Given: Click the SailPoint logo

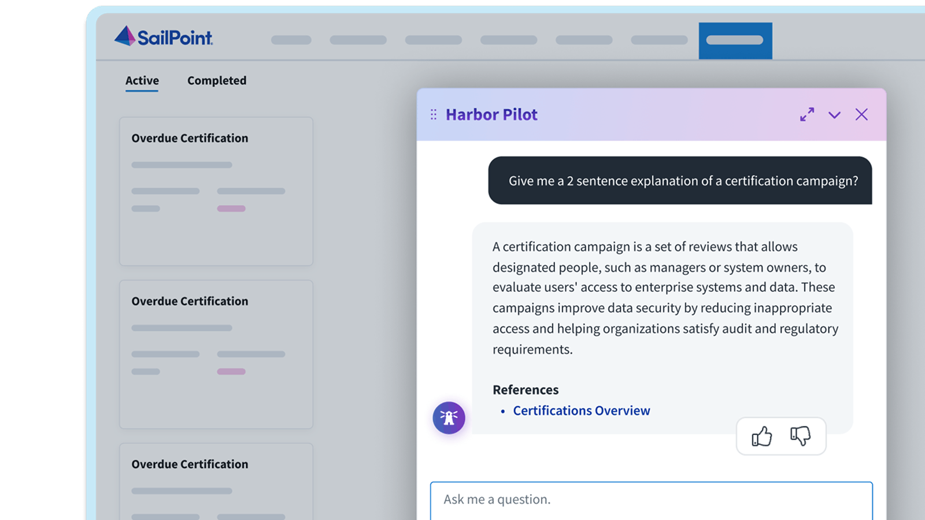Looking at the screenshot, I should [164, 37].
